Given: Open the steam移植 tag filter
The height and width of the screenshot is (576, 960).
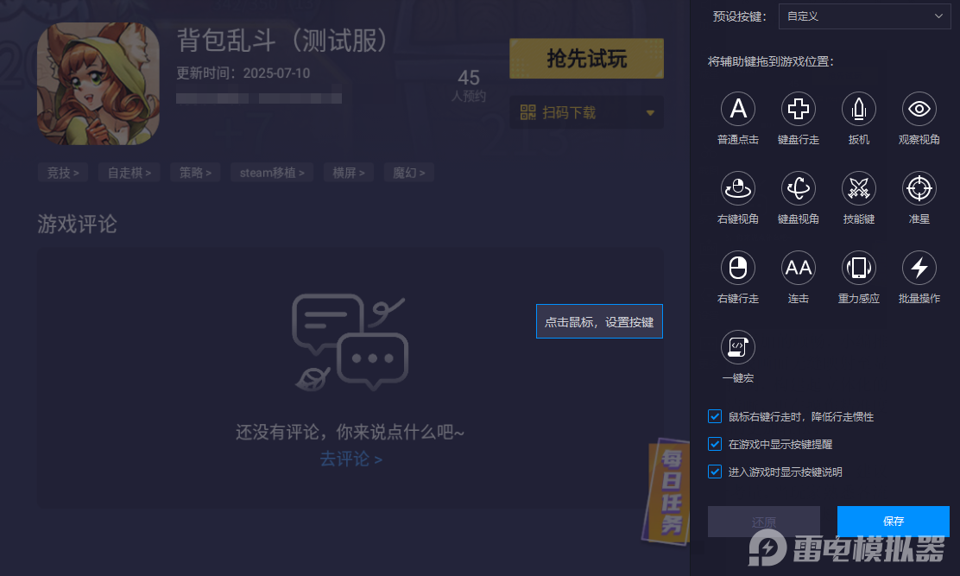Looking at the screenshot, I should pyautogui.click(x=271, y=173).
